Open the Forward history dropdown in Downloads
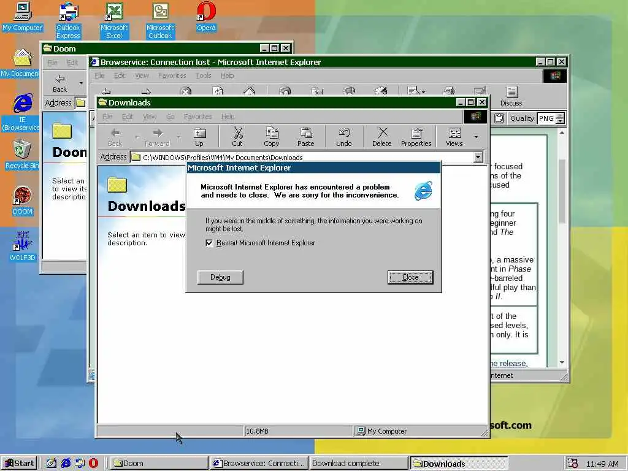Screen dimensions: 628x471 pyautogui.click(x=178, y=137)
